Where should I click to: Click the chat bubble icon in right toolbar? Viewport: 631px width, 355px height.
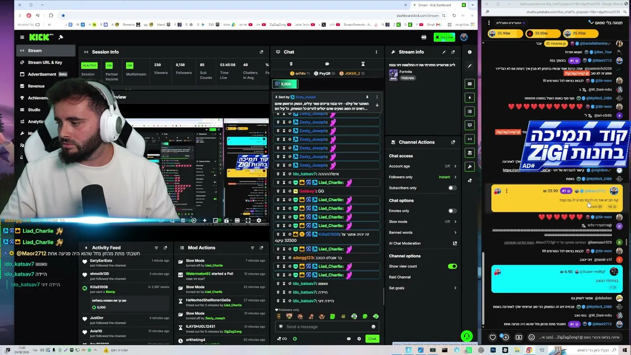pos(470,125)
